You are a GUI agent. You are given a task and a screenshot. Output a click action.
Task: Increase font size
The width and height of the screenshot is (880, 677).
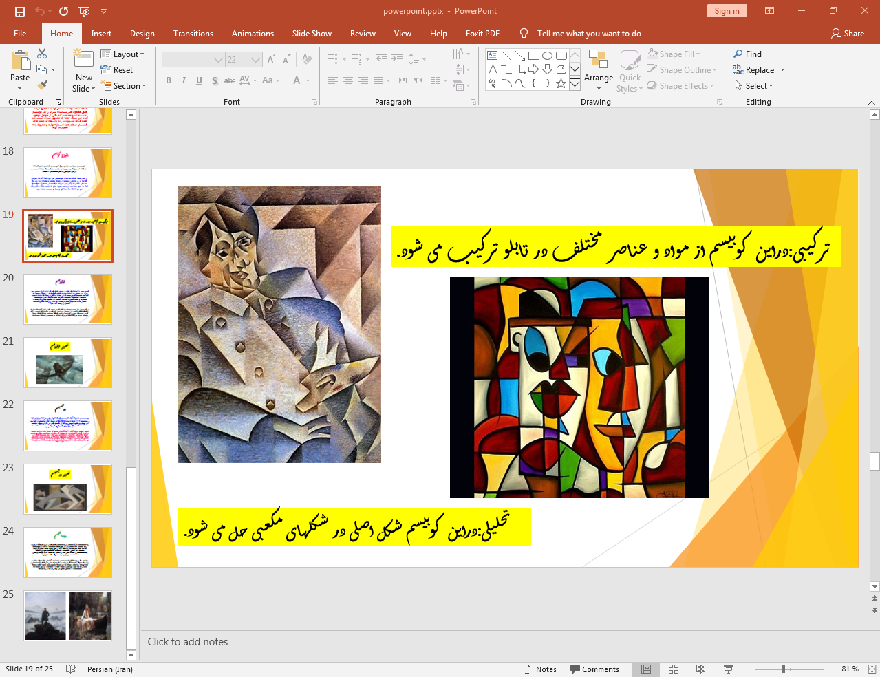pos(271,60)
